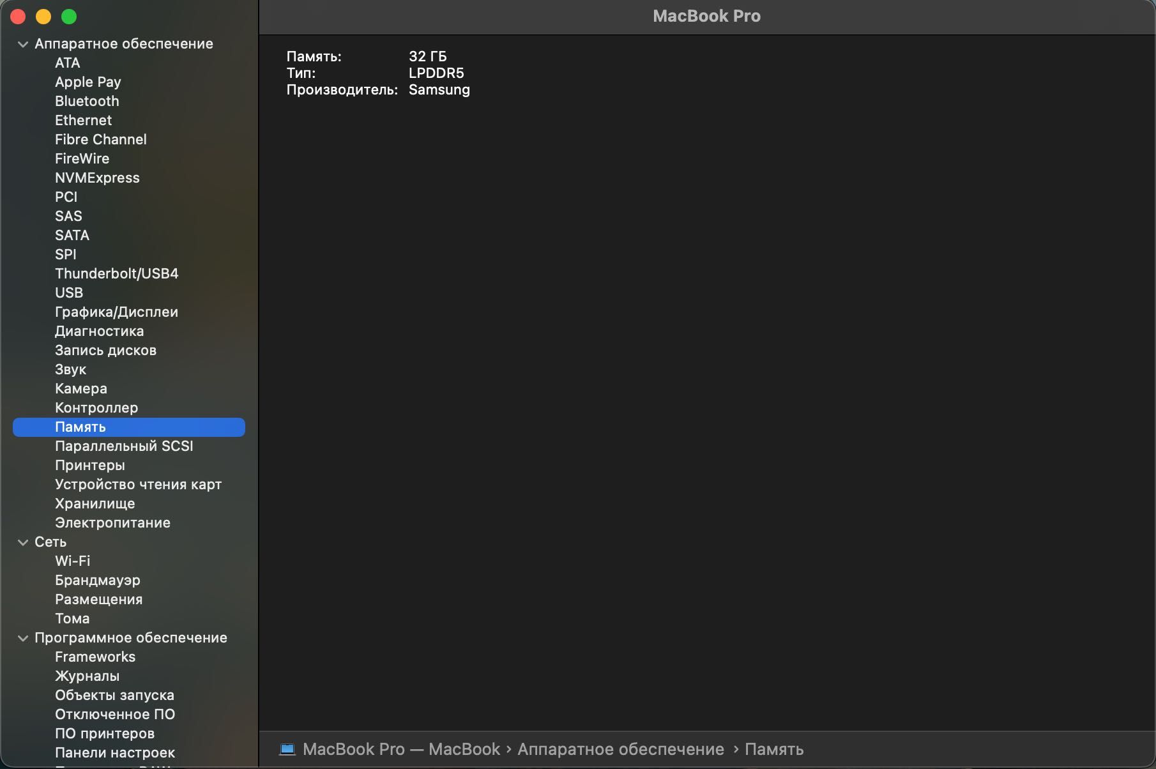Click MacBook Pro — MacBook in path bar
Screen dimensions: 1156x769
coord(401,749)
